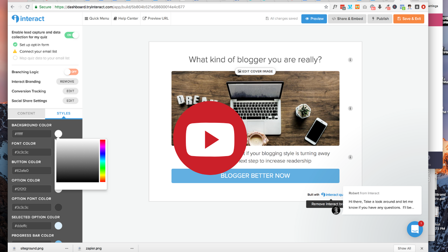Click the dark down-arrow extension icon

click(x=380, y=7)
